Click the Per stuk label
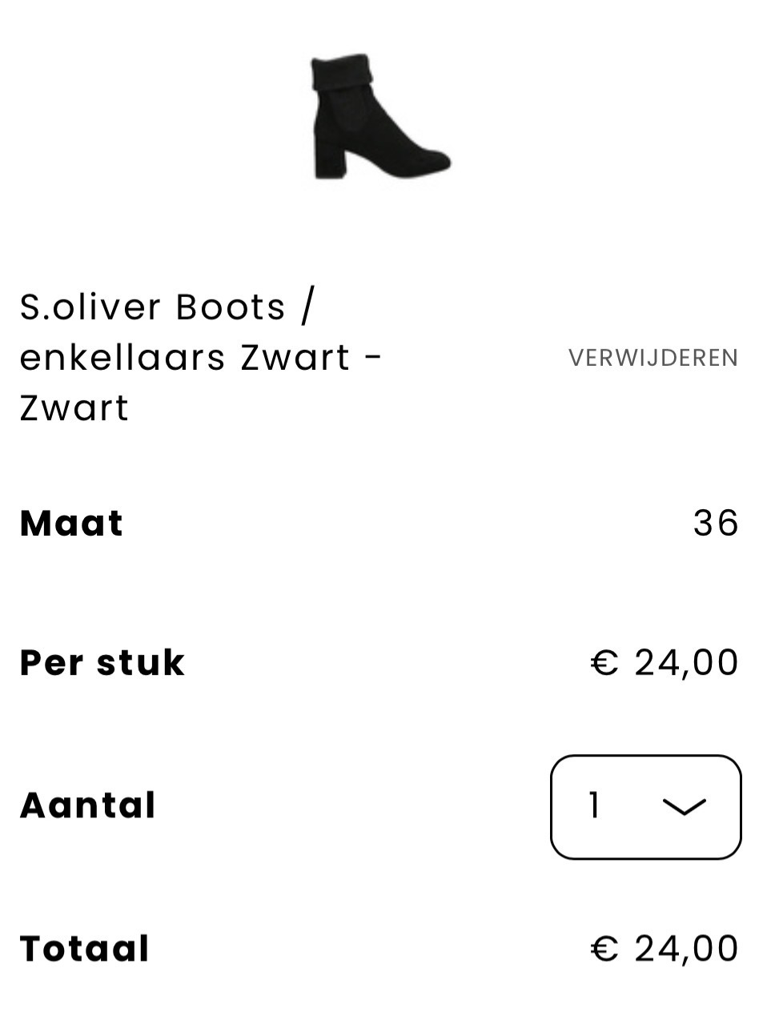 [x=102, y=663]
